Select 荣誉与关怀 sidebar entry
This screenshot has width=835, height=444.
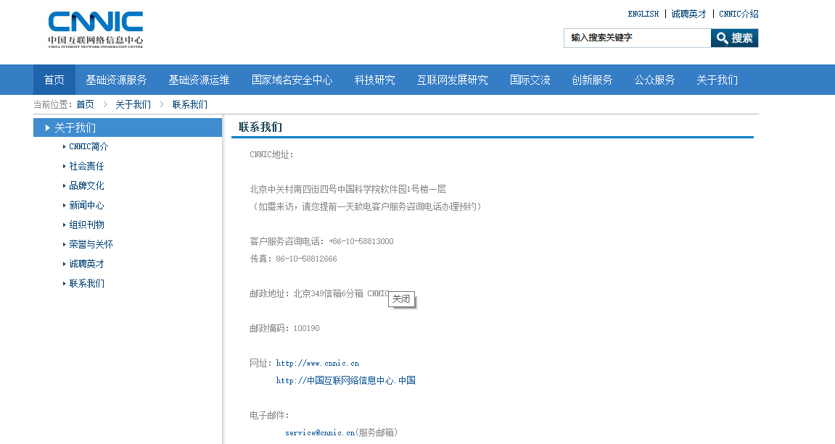pyautogui.click(x=91, y=244)
